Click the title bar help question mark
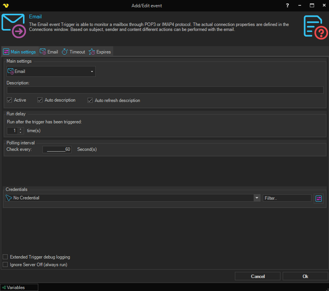The height and width of the screenshot is (291, 329). pos(287,5)
